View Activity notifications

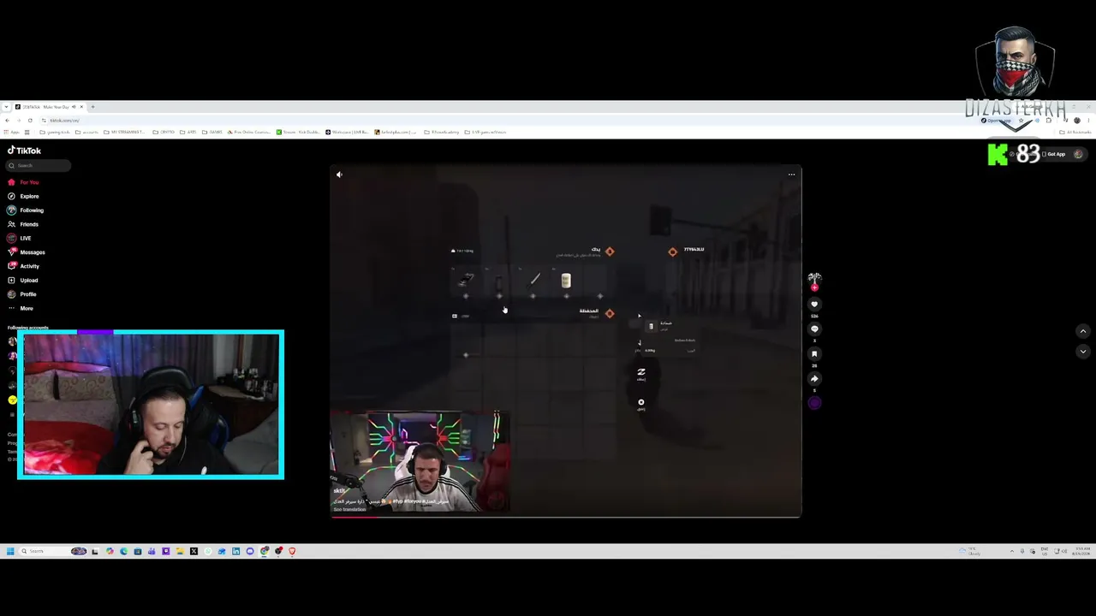click(x=24, y=266)
